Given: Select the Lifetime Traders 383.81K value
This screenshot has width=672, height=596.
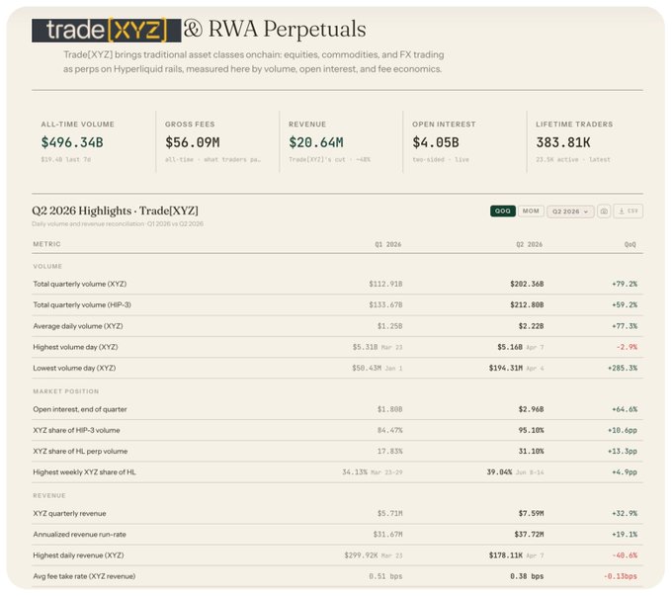Looking at the screenshot, I should [x=562, y=142].
